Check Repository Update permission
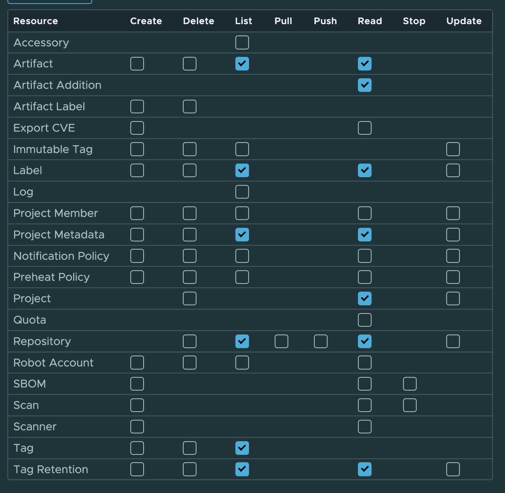Screen dimensions: 505x493 coord(453,342)
